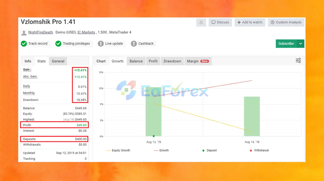Image resolution: width=324 pixels, height=181 pixels.
Task: Click the user avatar icon beside NightFireDeath
Action: click(24, 33)
